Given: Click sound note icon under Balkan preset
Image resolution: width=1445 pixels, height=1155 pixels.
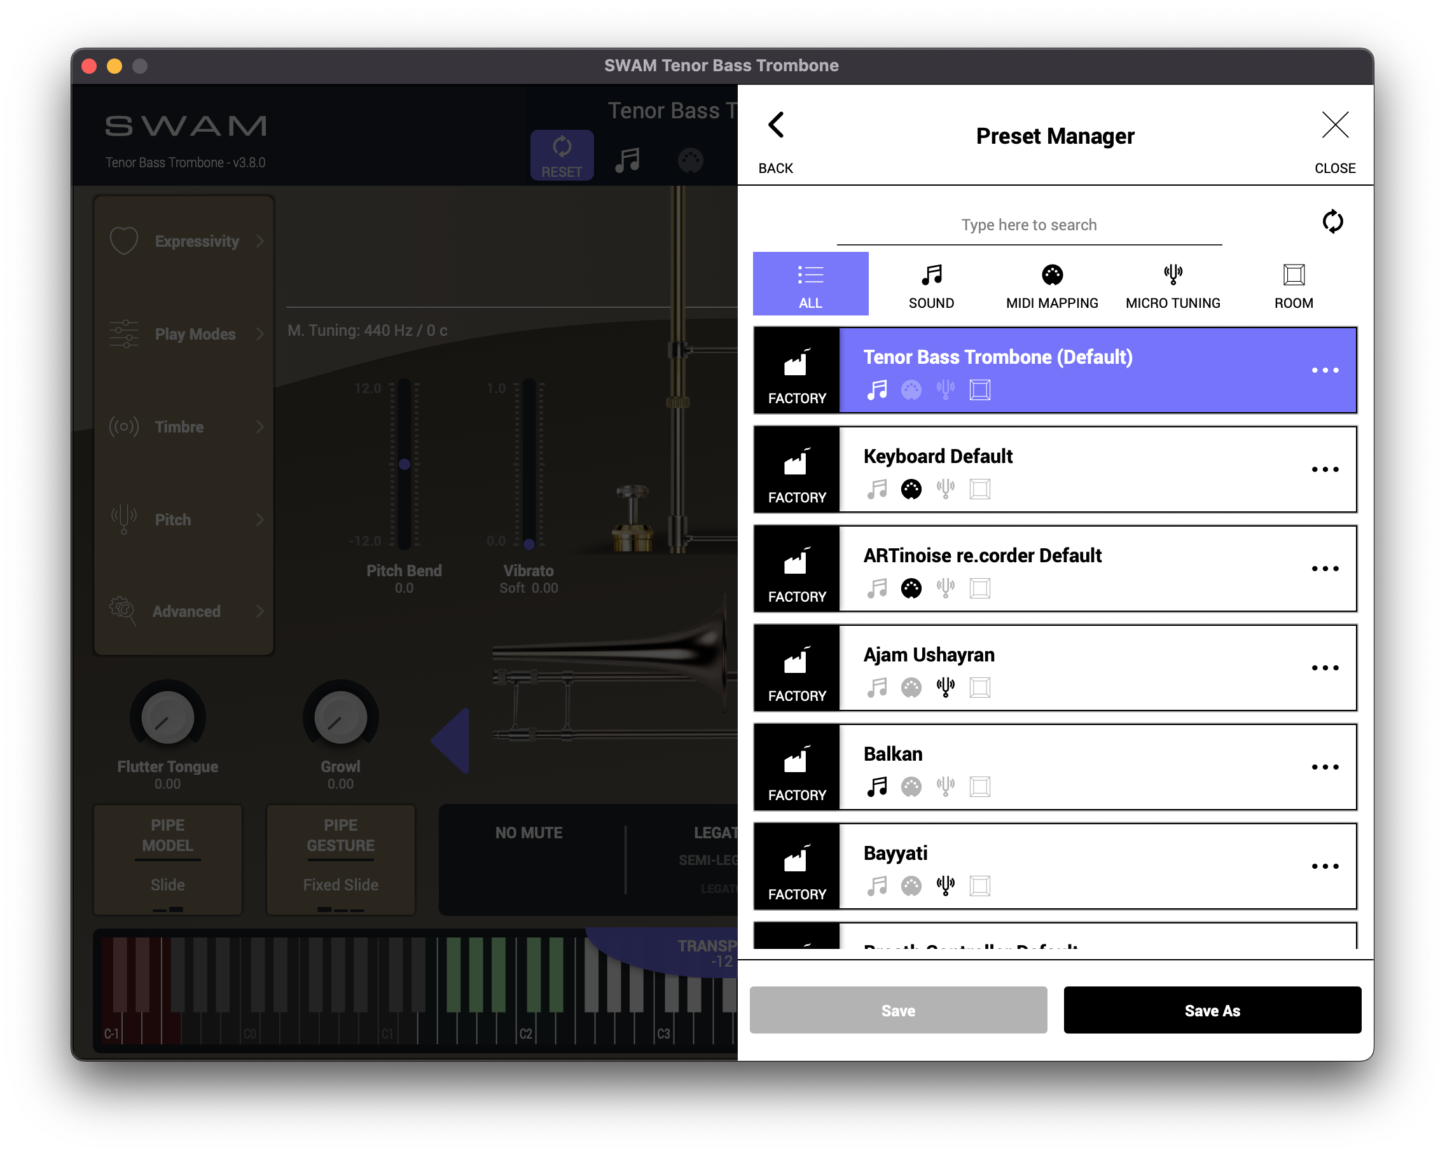Looking at the screenshot, I should (x=876, y=786).
